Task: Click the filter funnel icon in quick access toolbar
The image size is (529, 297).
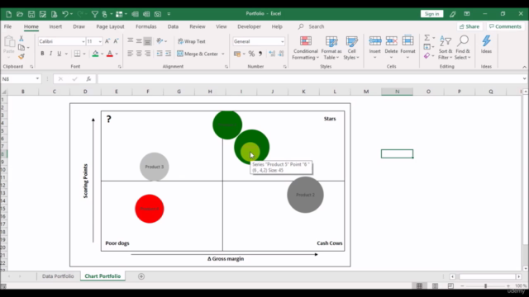Action: pyautogui.click(x=95, y=14)
